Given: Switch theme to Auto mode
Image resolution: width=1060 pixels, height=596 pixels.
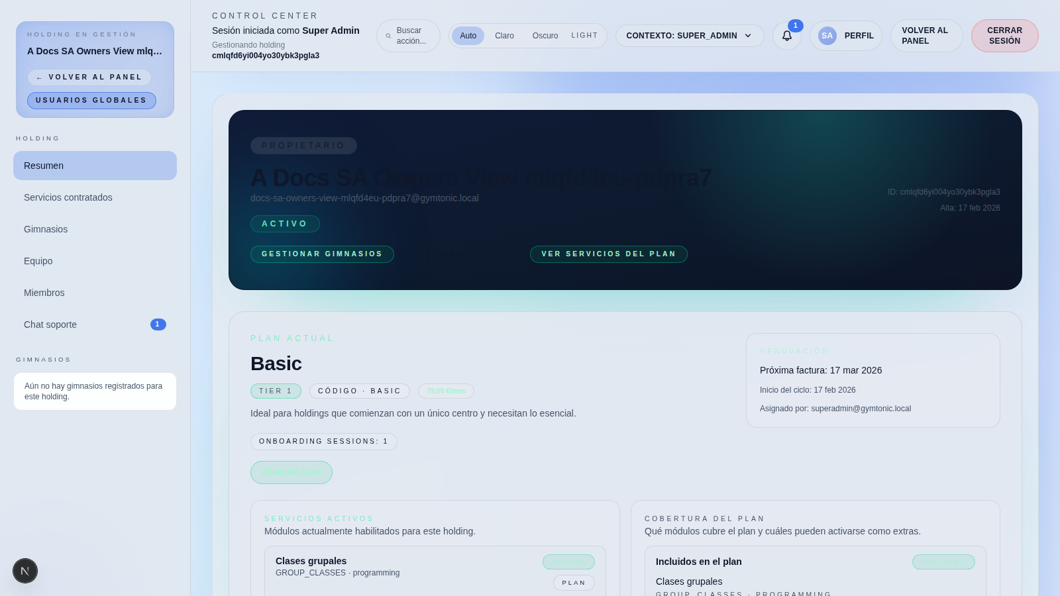Looking at the screenshot, I should tap(468, 36).
